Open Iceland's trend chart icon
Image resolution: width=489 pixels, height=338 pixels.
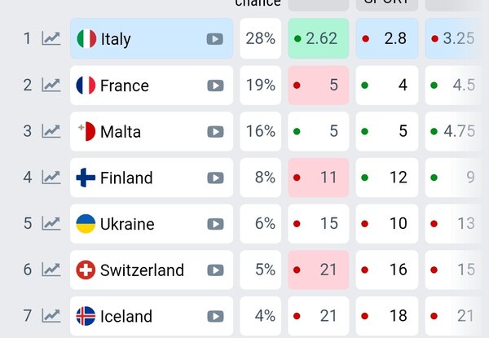(51, 316)
